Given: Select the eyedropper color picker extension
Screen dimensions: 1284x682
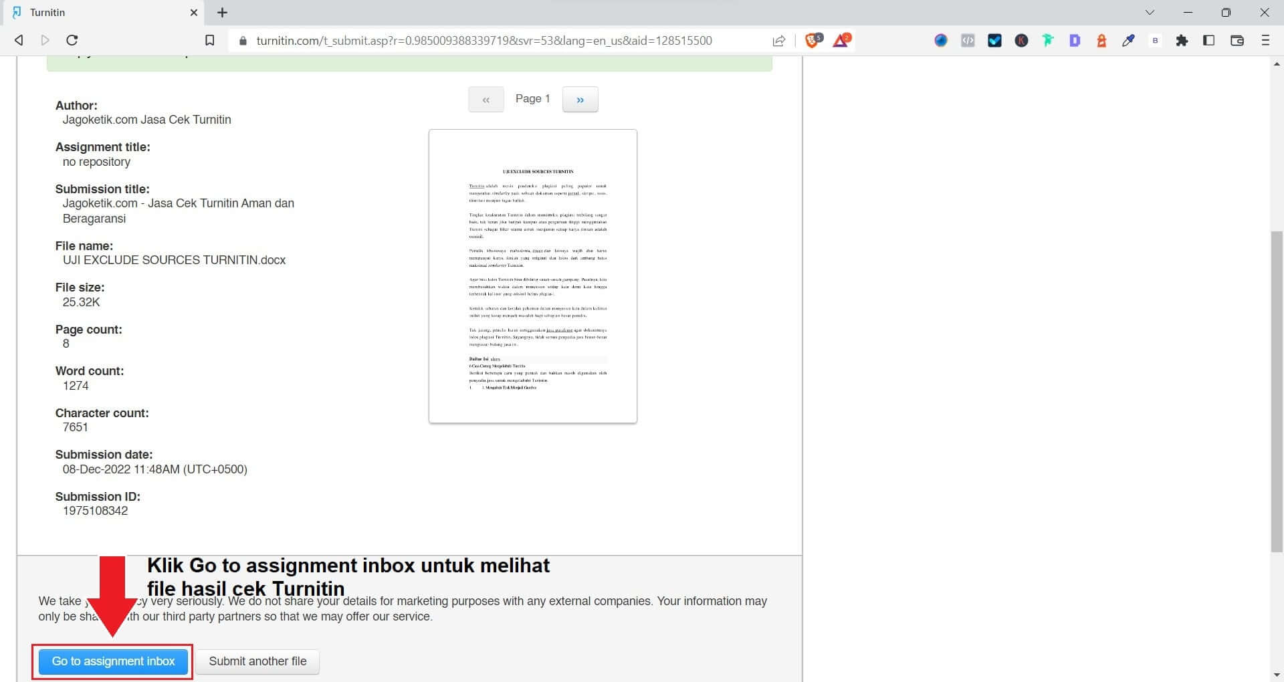Looking at the screenshot, I should point(1129,40).
